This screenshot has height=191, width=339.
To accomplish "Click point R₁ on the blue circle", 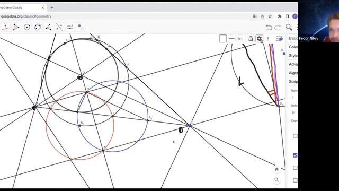I will point(148,120).
